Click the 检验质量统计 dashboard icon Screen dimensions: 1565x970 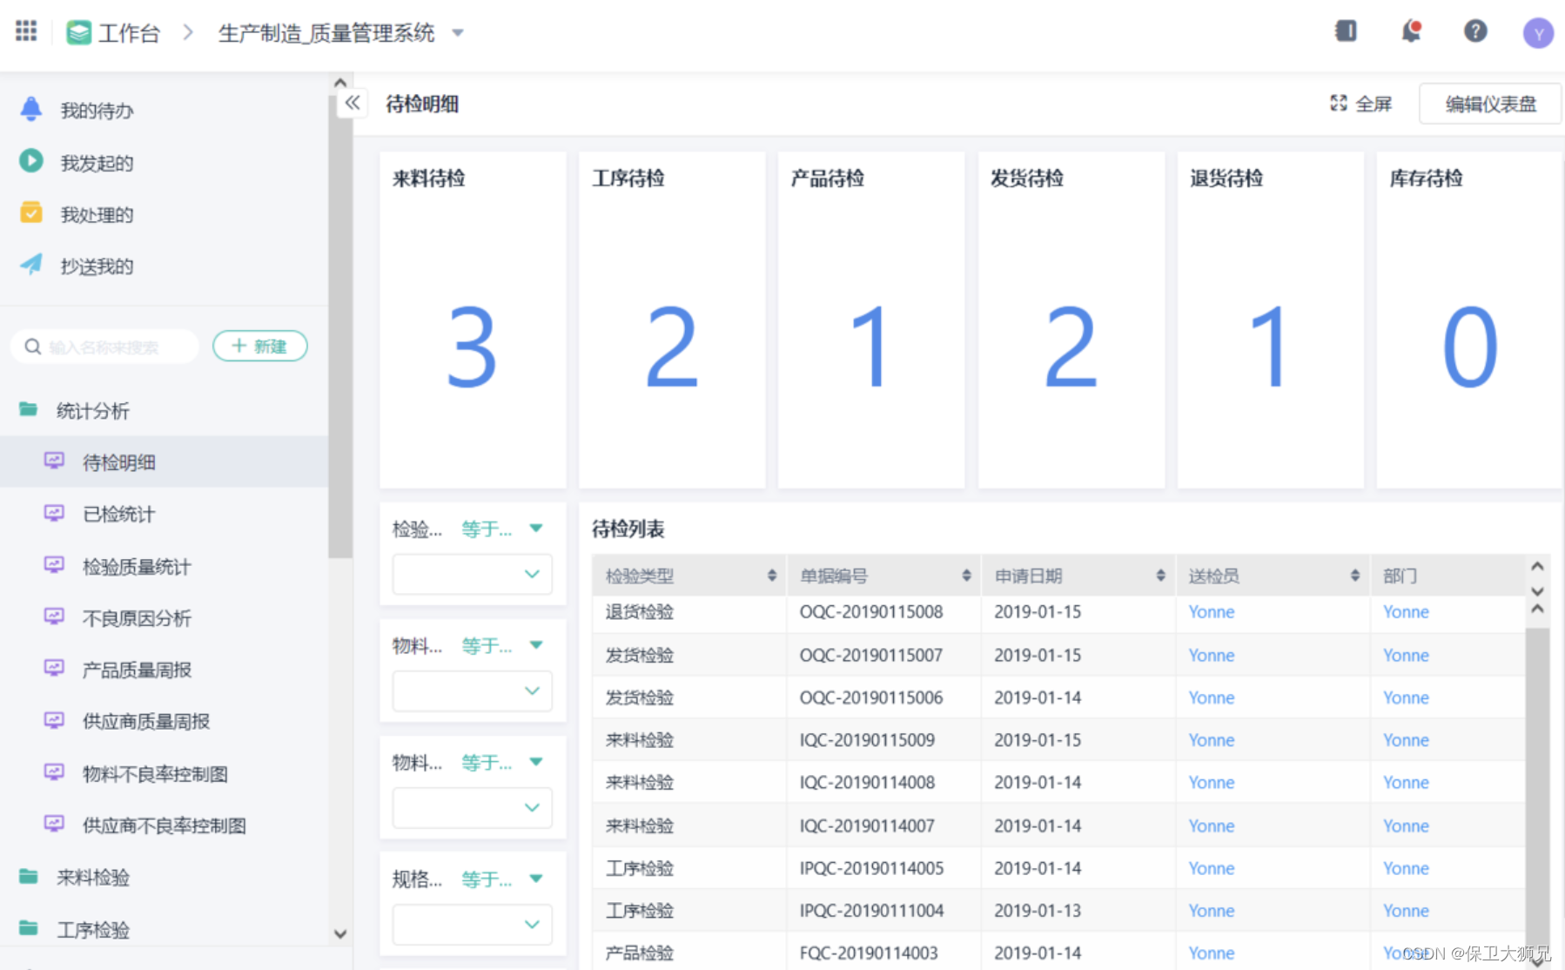(x=54, y=565)
